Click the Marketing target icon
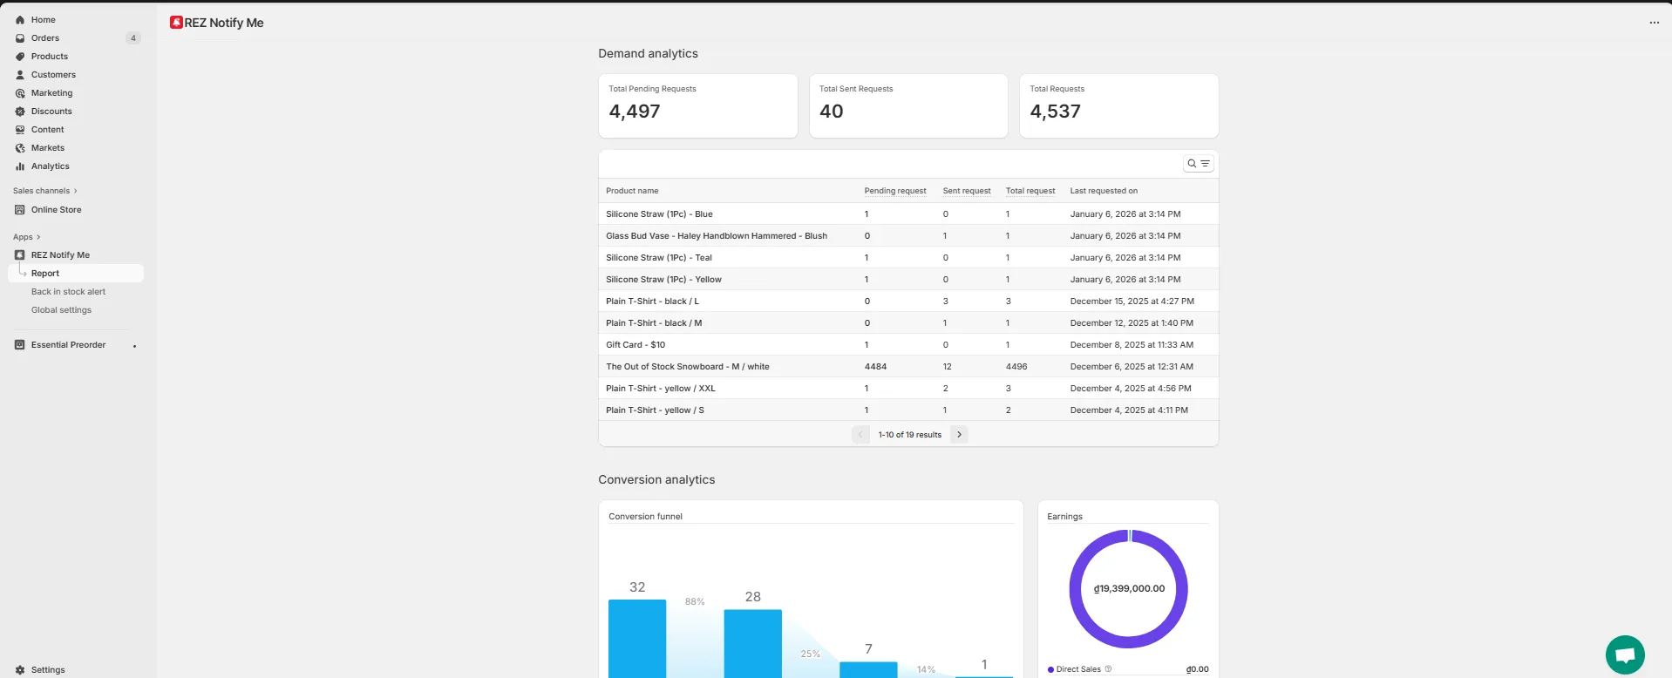1672x678 pixels. click(x=20, y=93)
